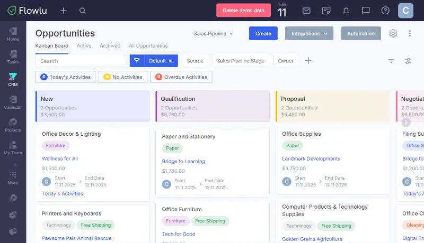Open Tech for Good link

[179, 234]
